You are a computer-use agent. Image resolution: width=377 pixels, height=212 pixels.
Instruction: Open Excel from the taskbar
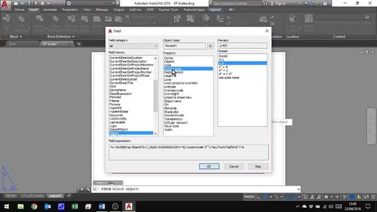click(x=75, y=207)
